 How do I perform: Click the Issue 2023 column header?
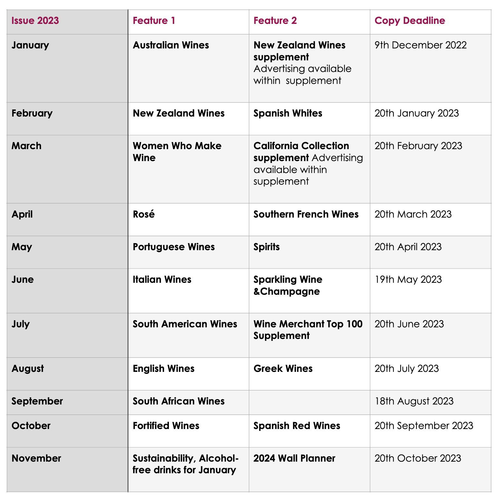[x=35, y=21]
